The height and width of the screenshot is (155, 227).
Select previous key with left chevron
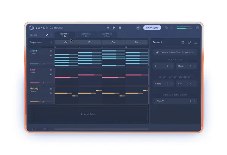pyautogui.click(x=167, y=66)
